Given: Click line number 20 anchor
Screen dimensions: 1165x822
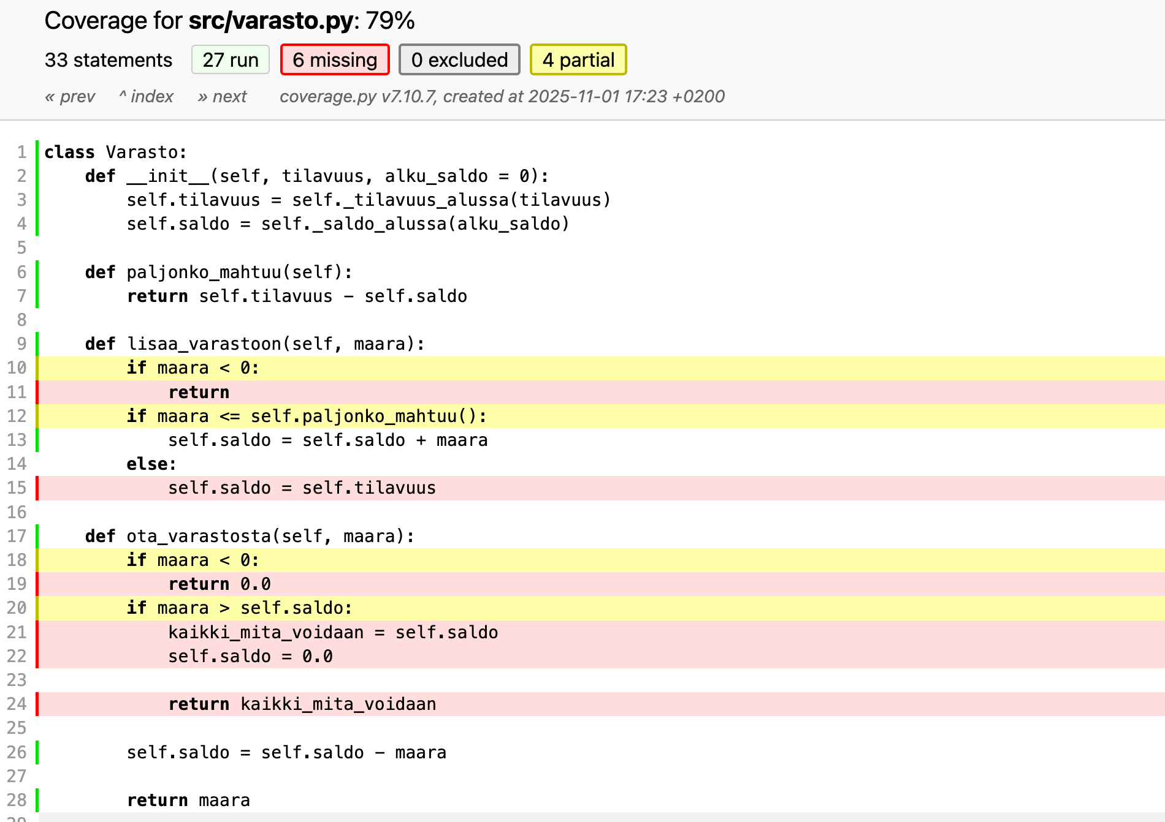Looking at the screenshot, I should 17,608.
